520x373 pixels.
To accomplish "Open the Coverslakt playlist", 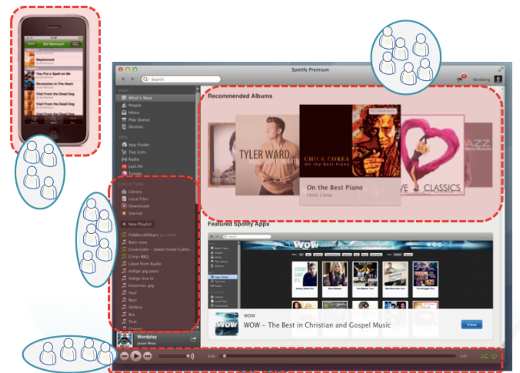I will [160, 250].
